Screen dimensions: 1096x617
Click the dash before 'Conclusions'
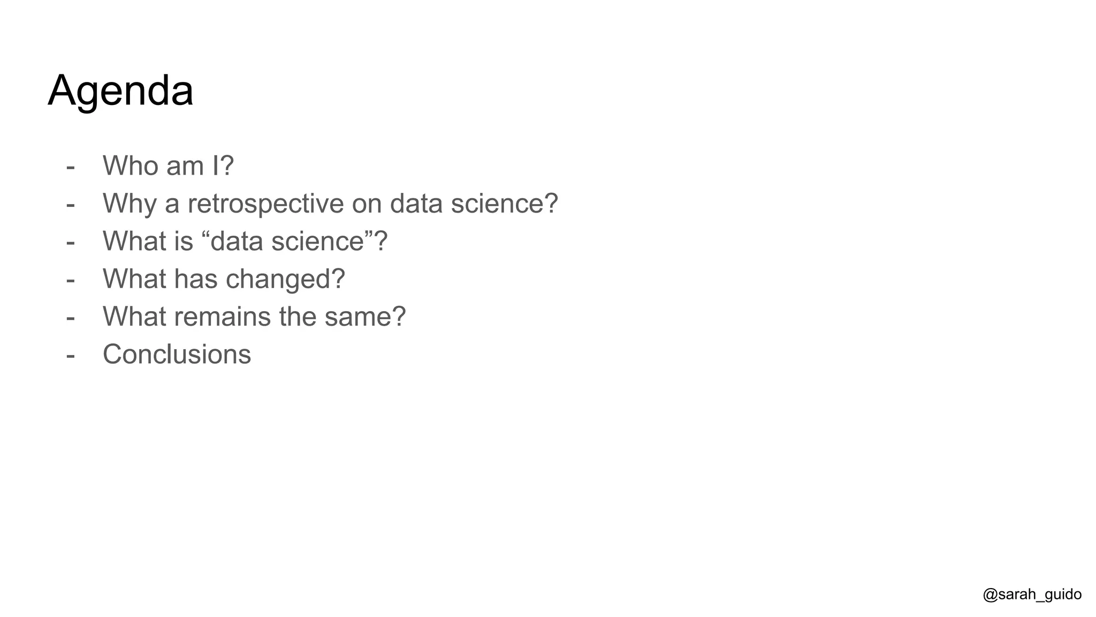click(70, 356)
